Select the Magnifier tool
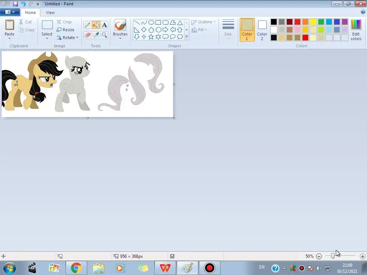367x275 pixels. coord(104,35)
